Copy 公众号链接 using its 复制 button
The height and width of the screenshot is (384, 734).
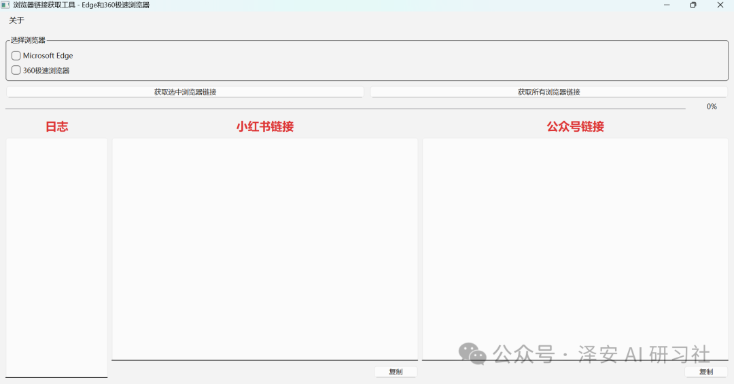(706, 372)
